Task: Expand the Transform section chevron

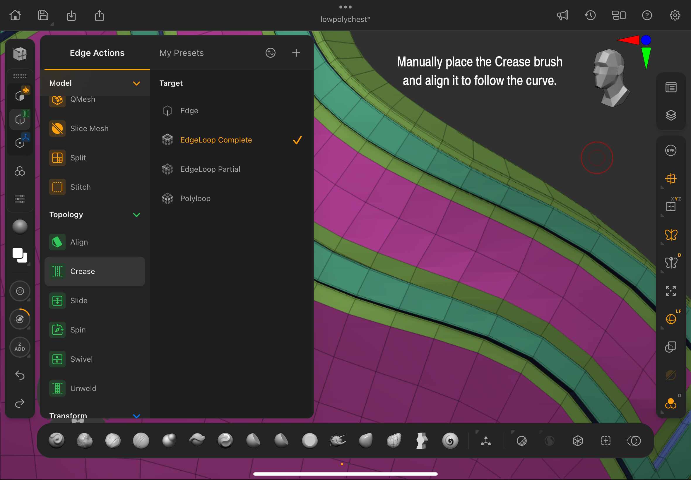Action: pos(136,416)
